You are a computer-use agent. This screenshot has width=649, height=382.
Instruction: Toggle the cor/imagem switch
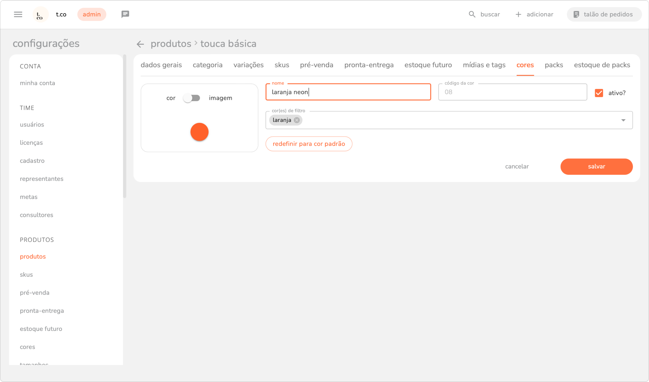point(192,98)
